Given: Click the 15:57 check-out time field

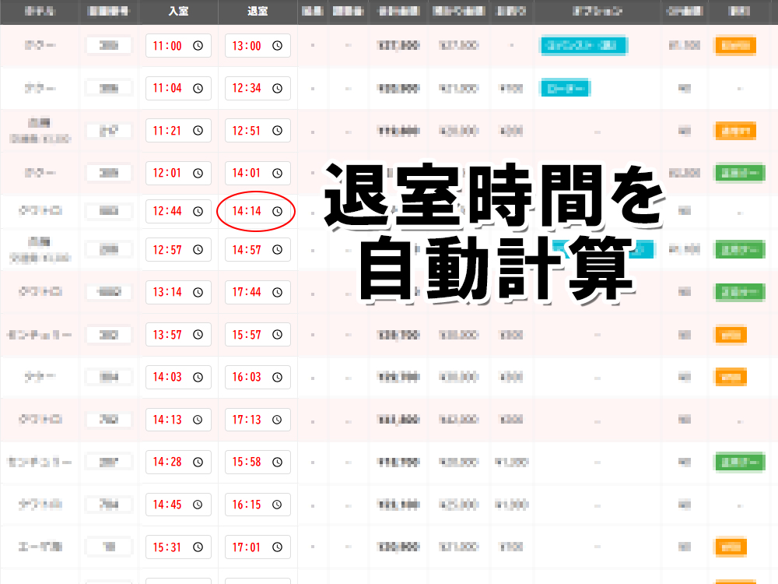Looking at the screenshot, I should [249, 335].
